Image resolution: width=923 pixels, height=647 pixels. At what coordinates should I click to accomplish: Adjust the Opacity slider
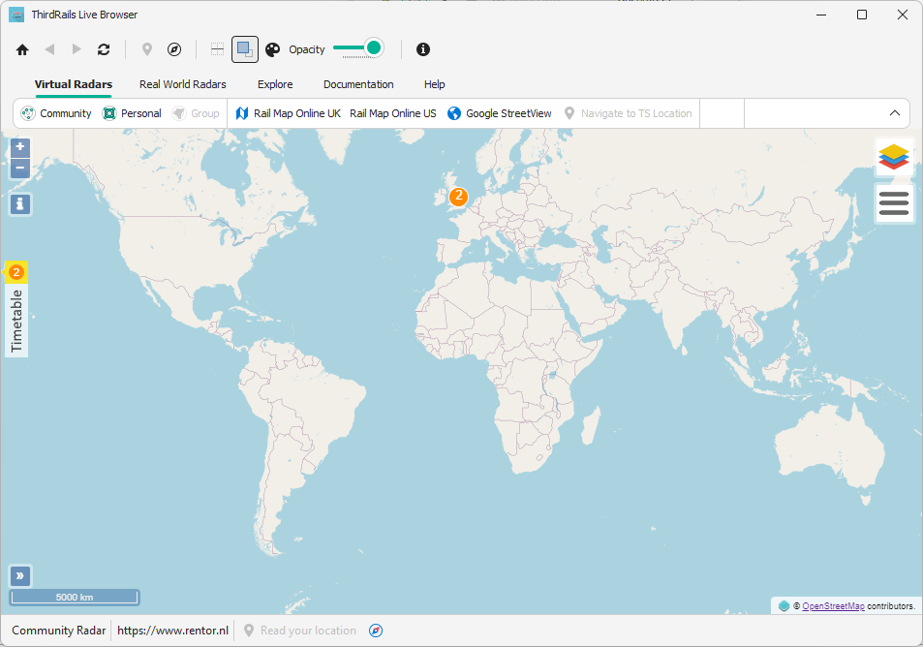[358, 48]
